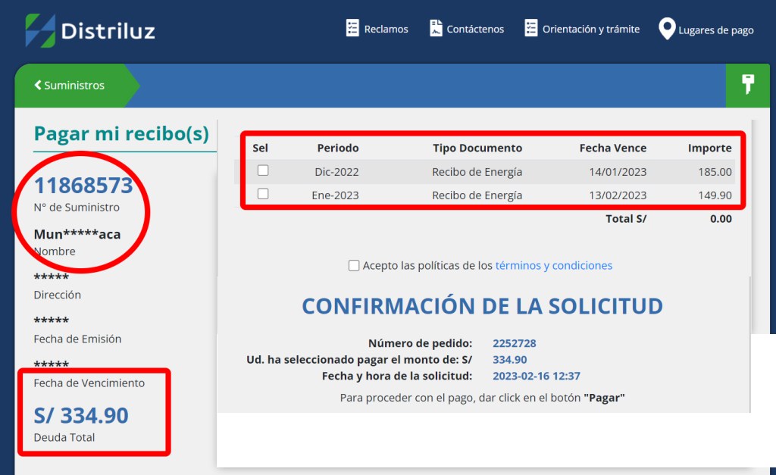Return to the Suministros tab label
776x475 pixels.
pyautogui.click(x=74, y=86)
